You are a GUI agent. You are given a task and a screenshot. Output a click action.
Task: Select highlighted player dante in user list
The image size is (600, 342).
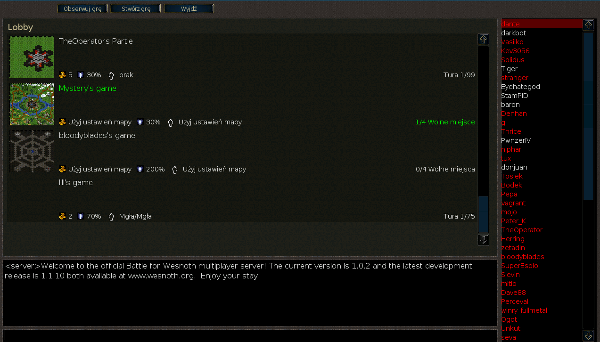click(510, 24)
